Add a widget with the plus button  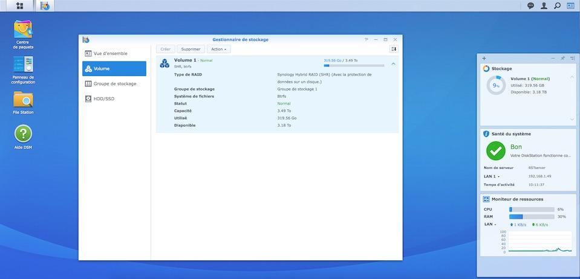click(x=484, y=59)
